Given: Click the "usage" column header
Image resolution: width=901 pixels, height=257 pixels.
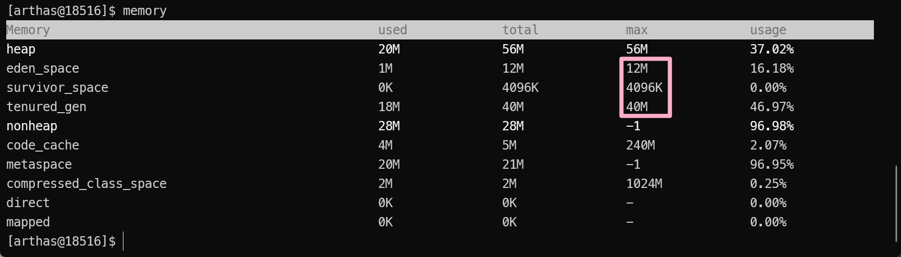Looking at the screenshot, I should (768, 30).
